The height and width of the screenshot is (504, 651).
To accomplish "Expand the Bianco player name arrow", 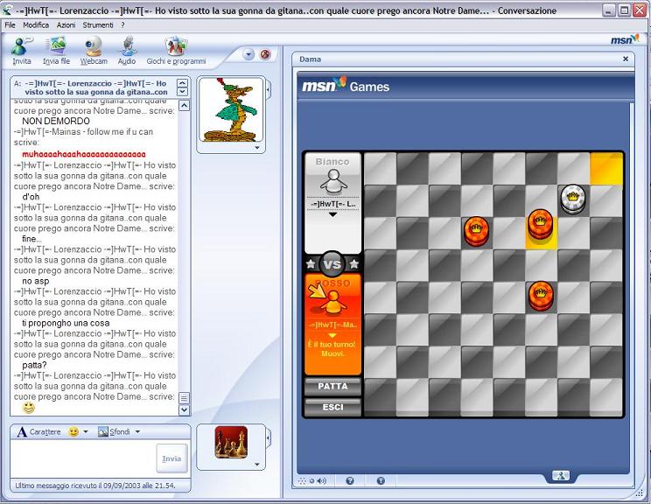I will 332,215.
